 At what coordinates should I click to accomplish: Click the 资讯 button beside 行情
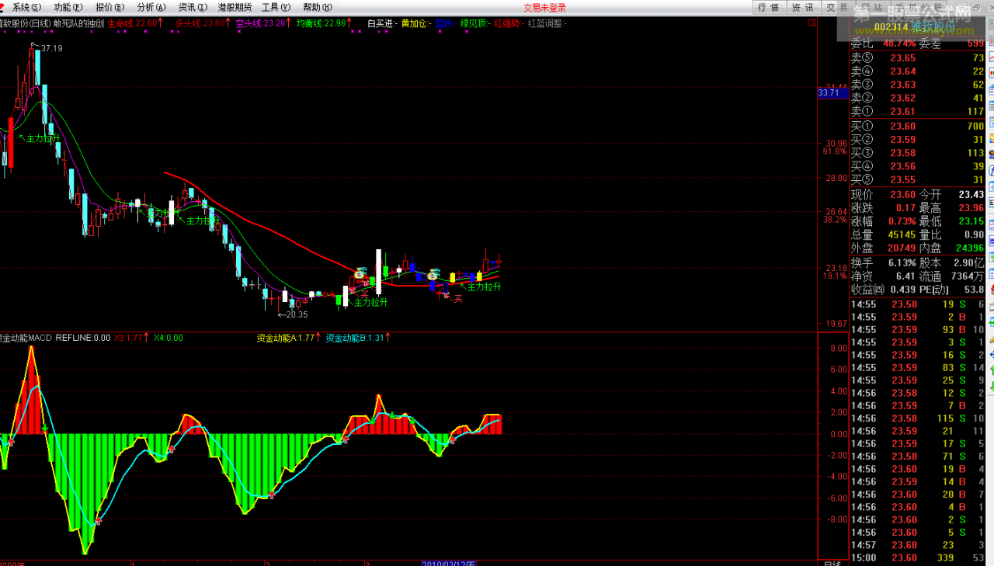(x=802, y=7)
